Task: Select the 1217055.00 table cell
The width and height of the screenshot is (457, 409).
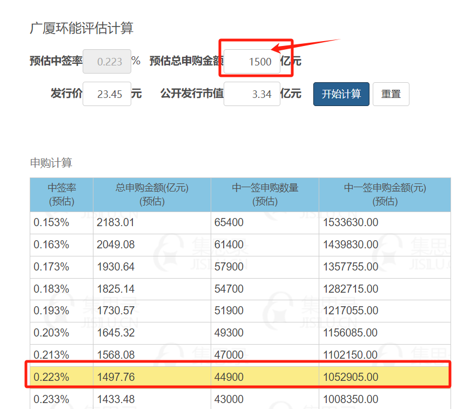Action: (x=385, y=311)
